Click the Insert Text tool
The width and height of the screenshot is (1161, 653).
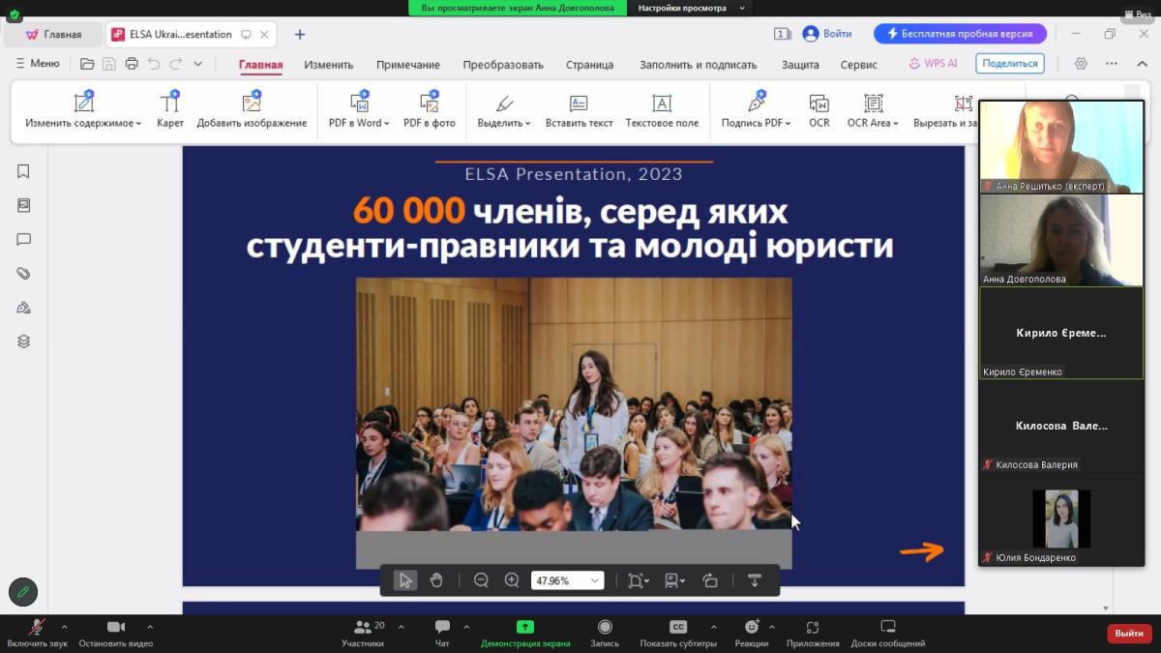579,110
